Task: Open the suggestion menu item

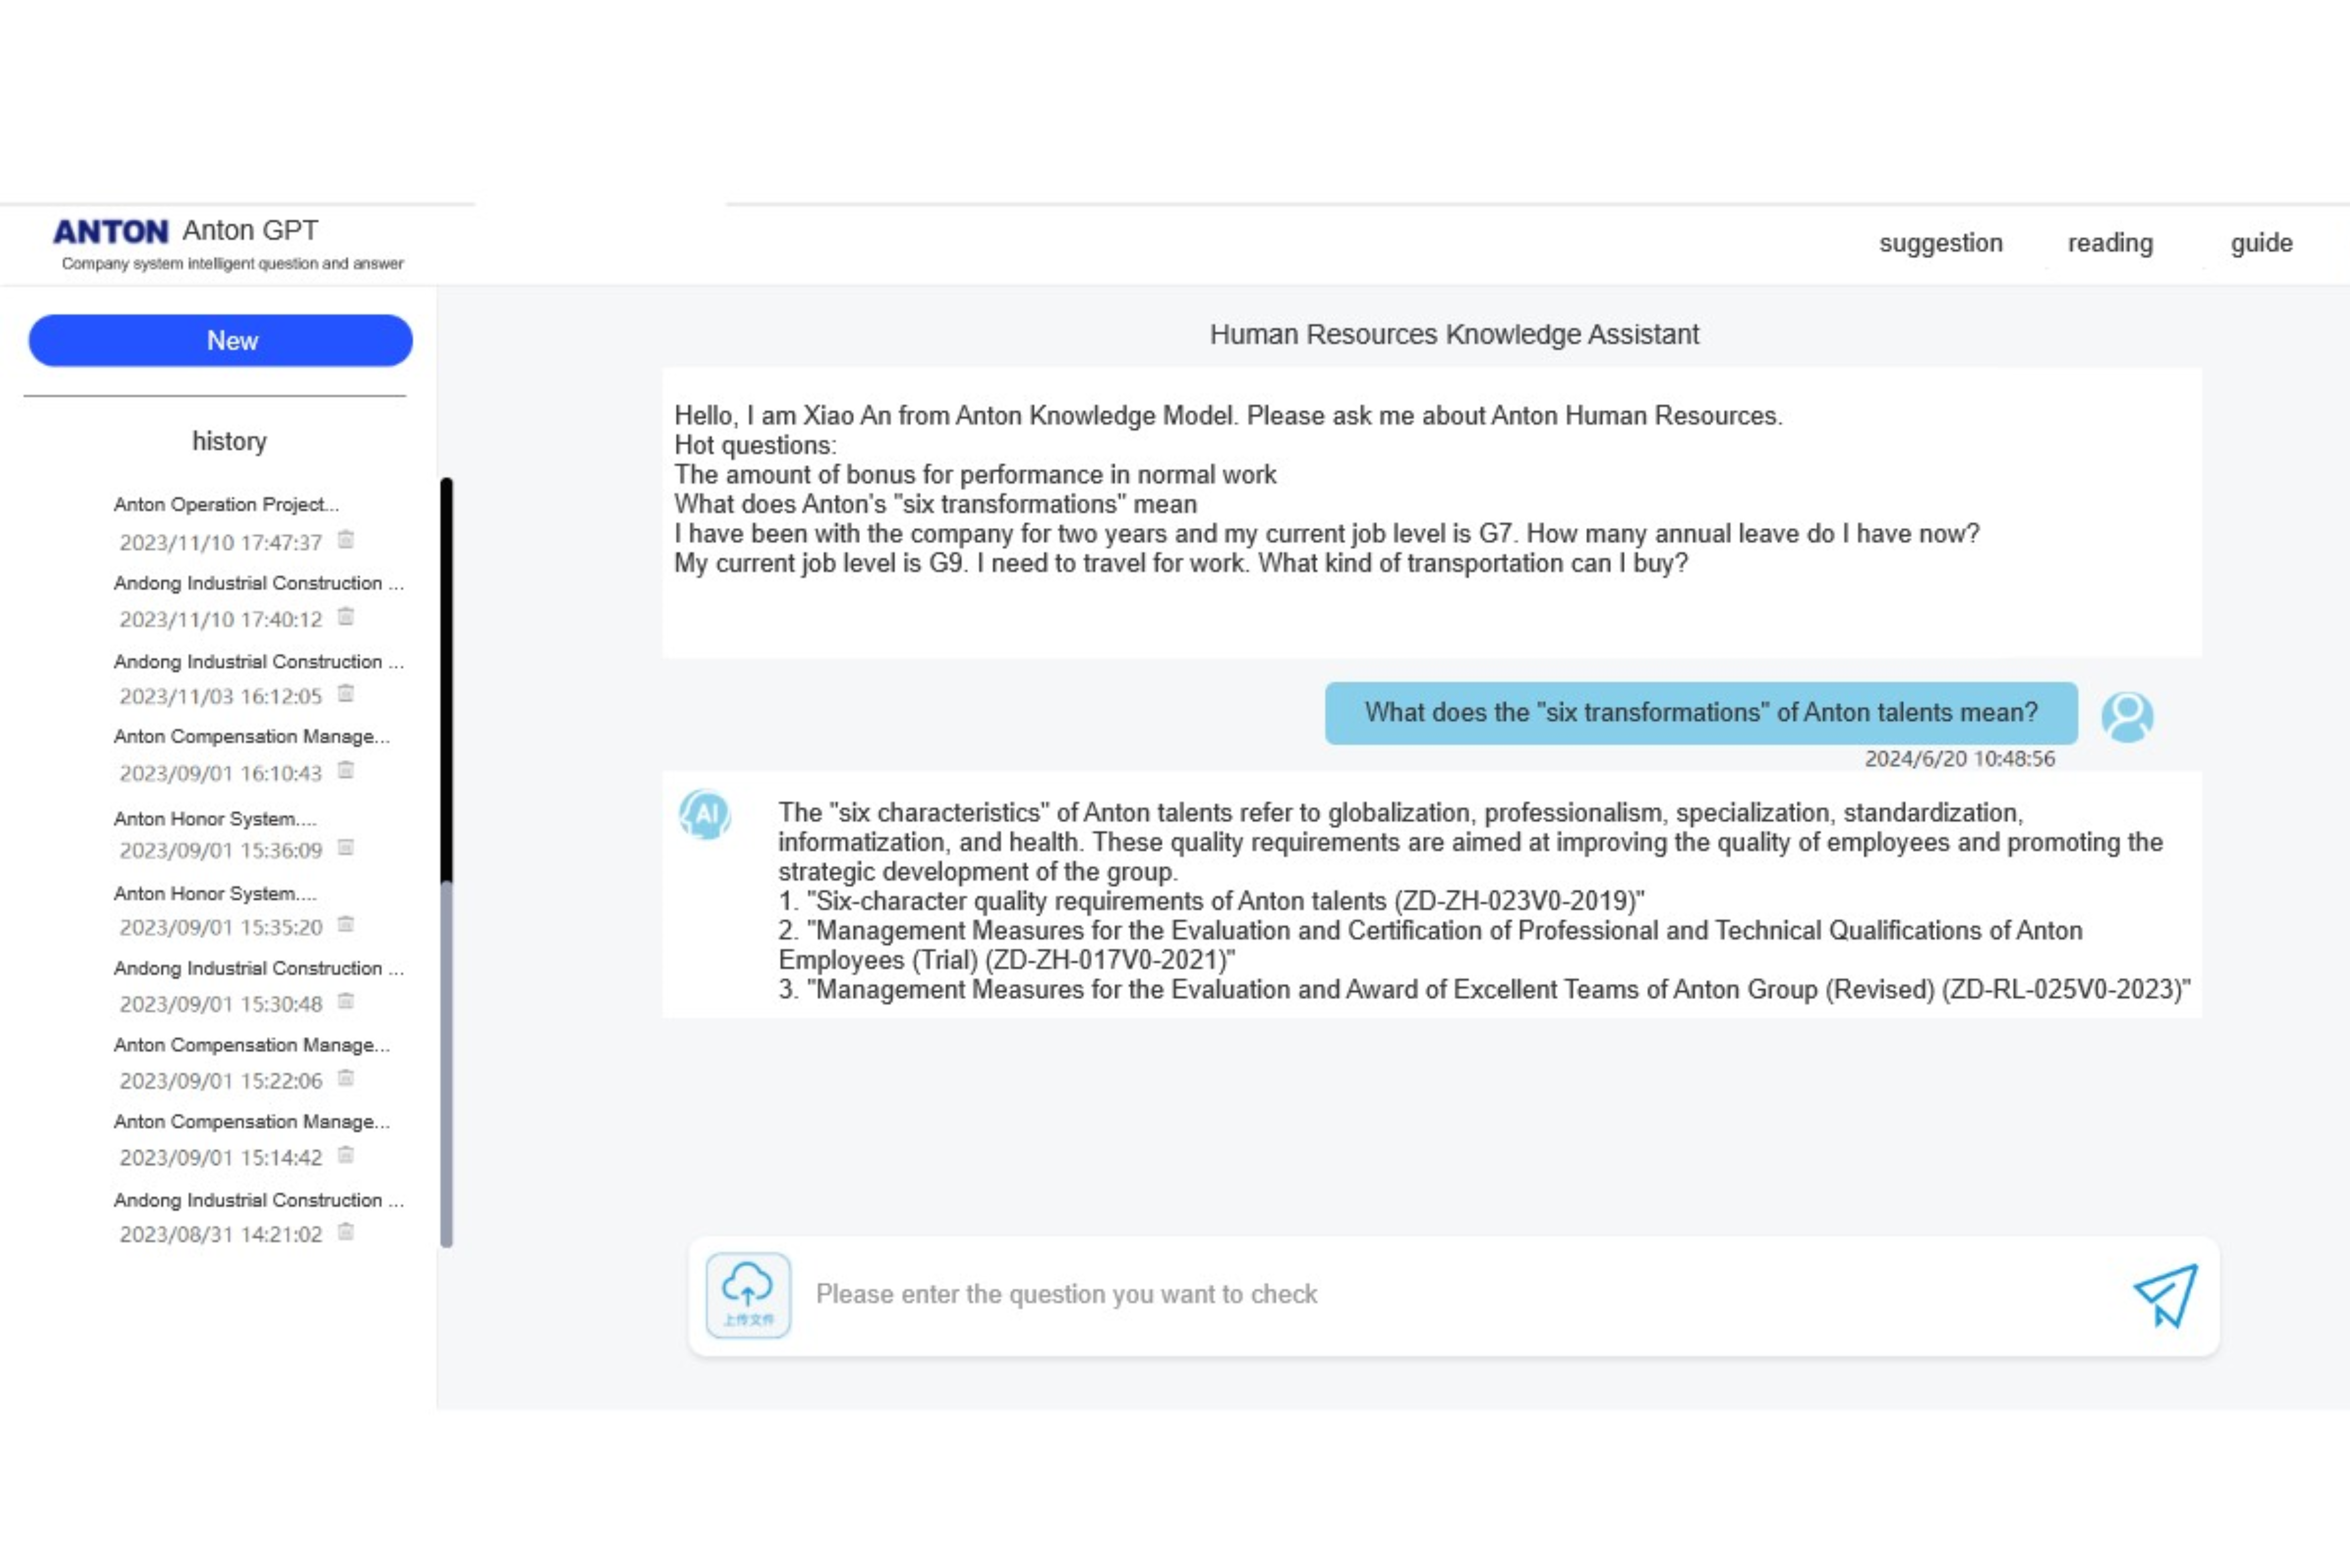Action: pos(1941,243)
